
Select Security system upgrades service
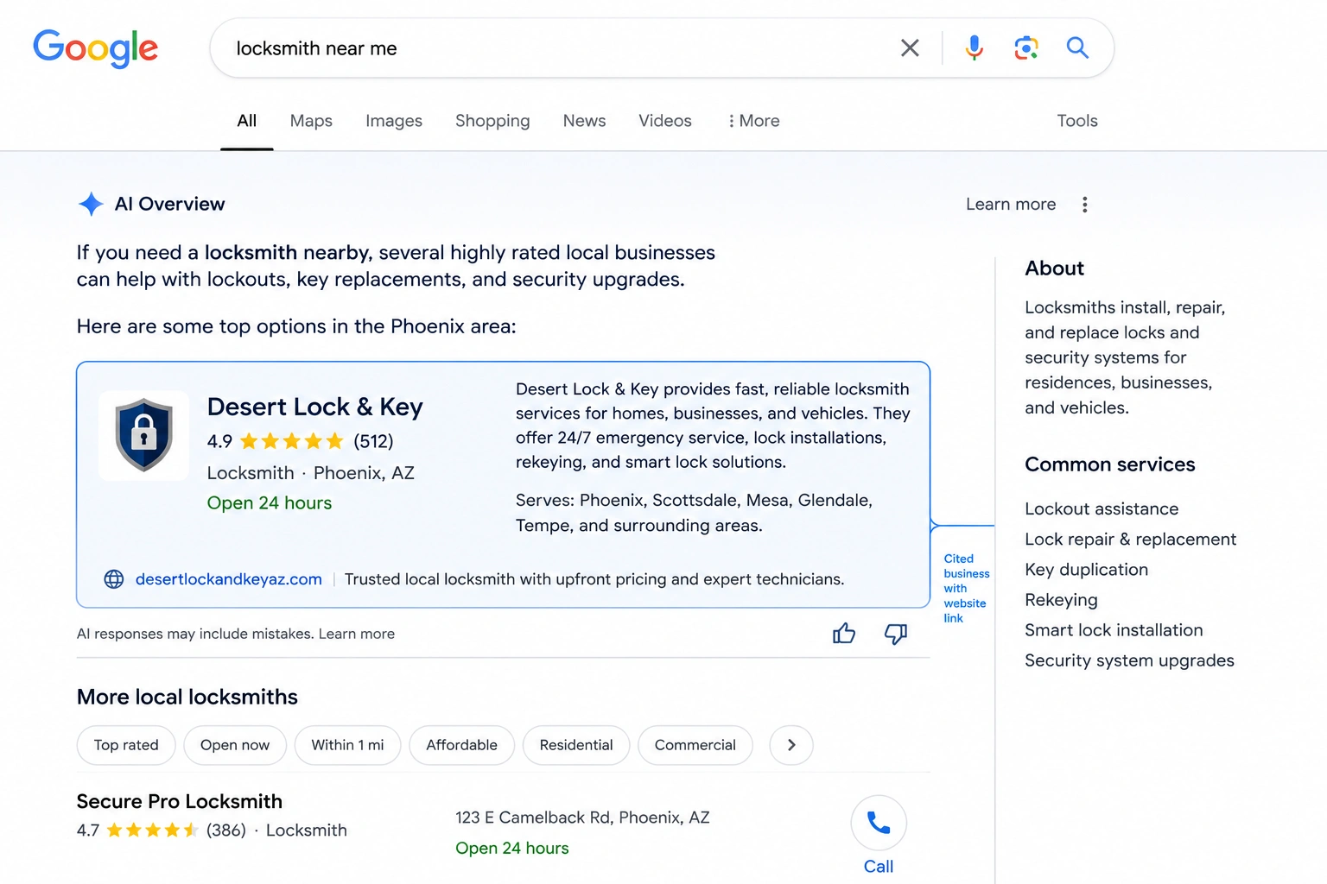click(1129, 660)
